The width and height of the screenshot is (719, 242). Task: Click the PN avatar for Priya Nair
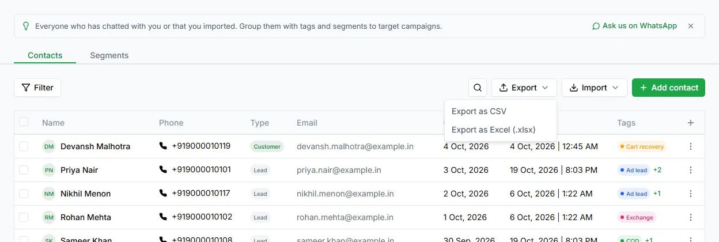pyautogui.click(x=49, y=170)
